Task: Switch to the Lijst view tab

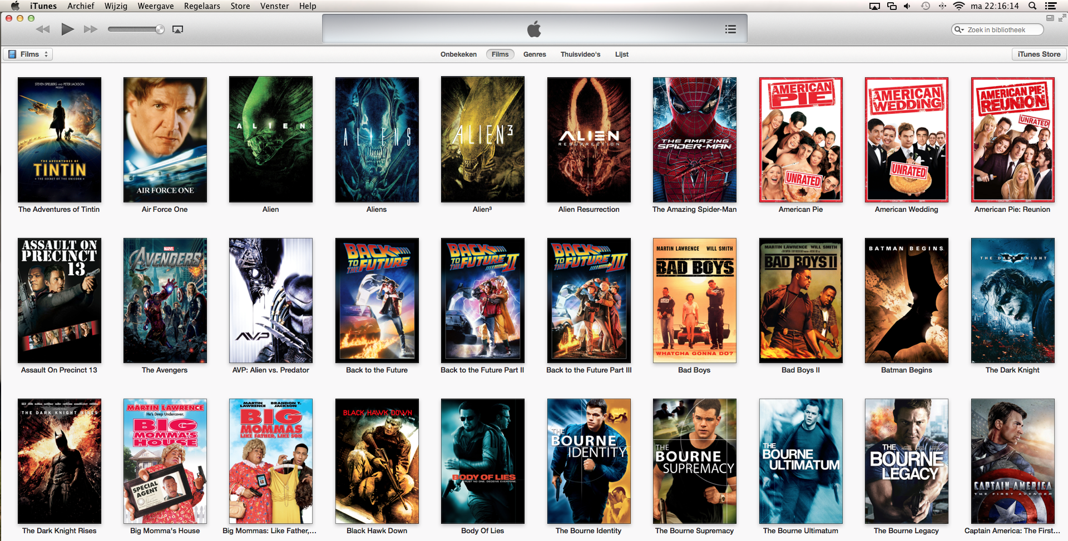Action: [622, 54]
